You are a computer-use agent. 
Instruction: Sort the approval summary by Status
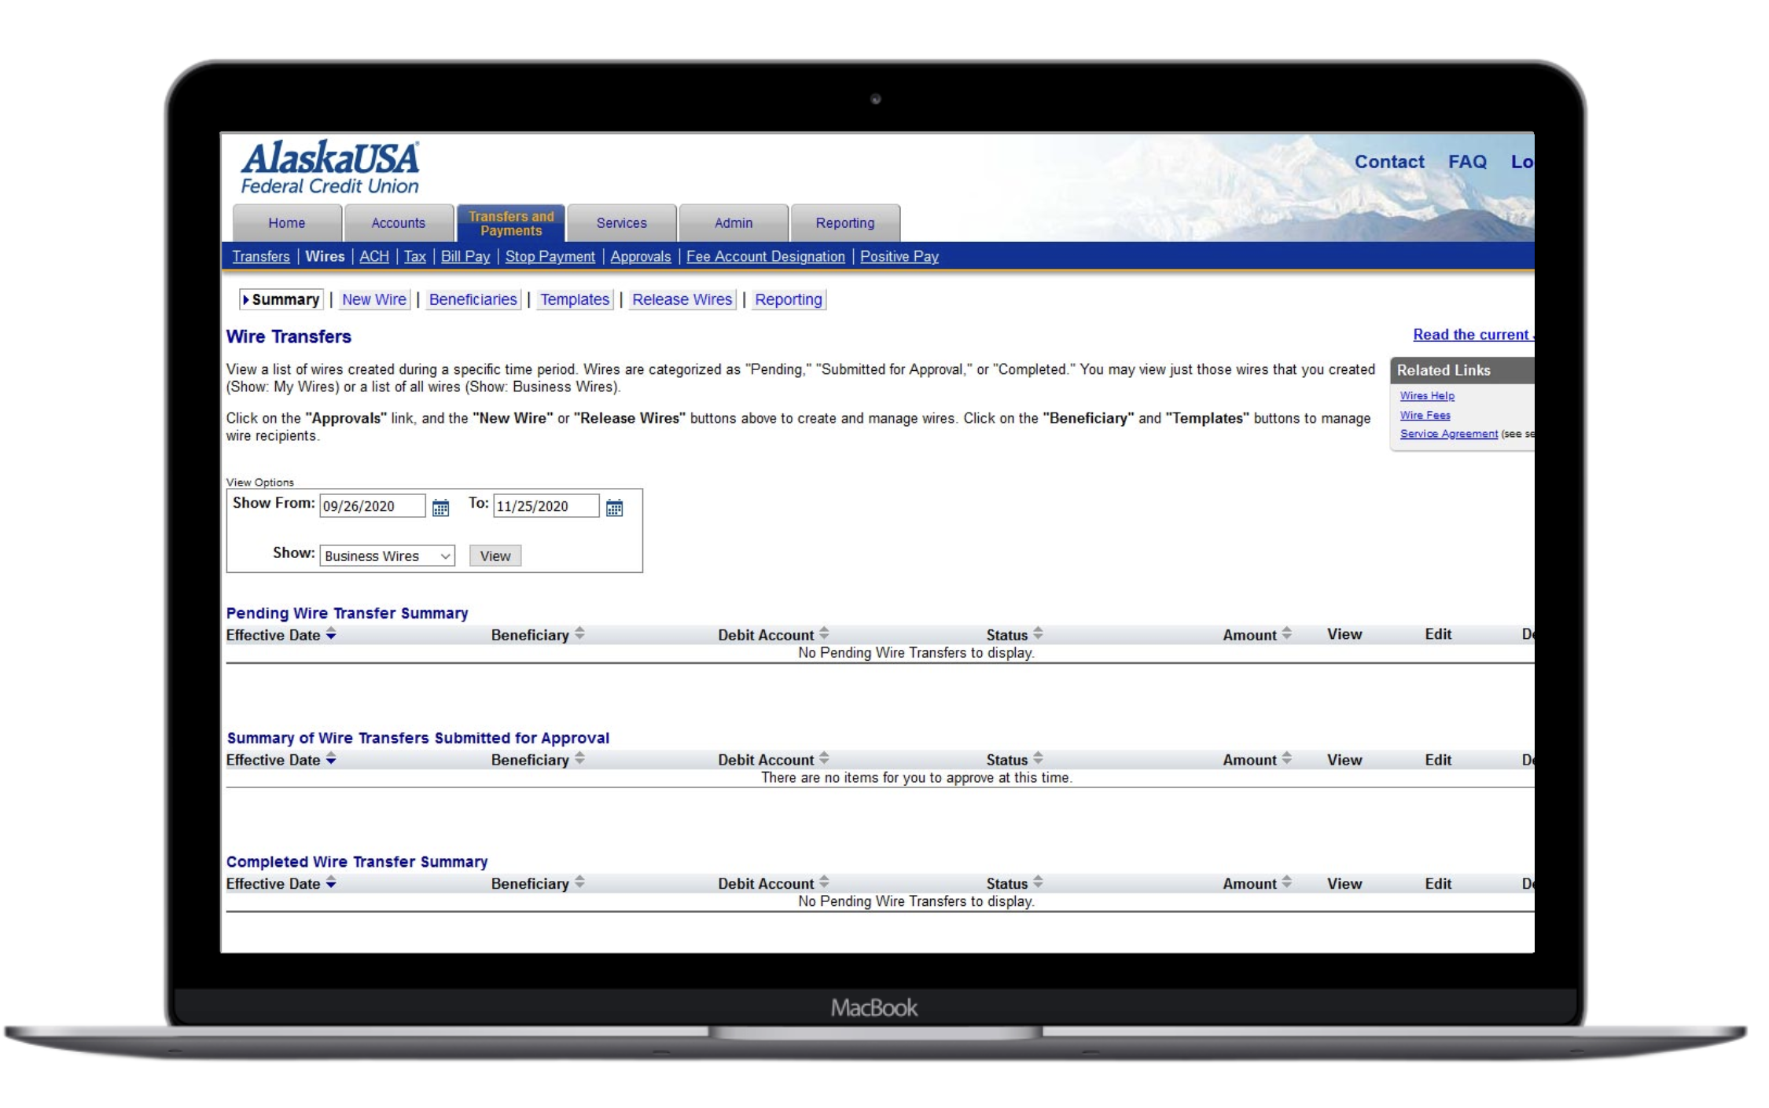[1037, 759]
